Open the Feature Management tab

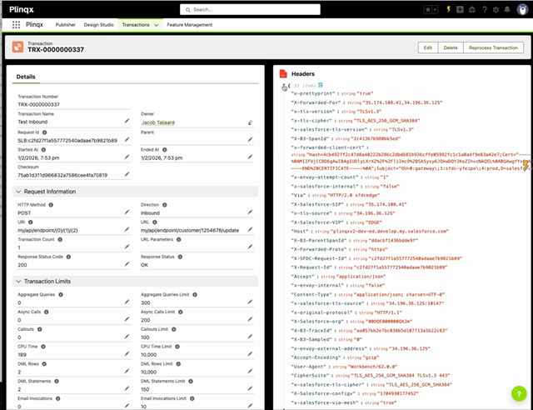(x=190, y=25)
